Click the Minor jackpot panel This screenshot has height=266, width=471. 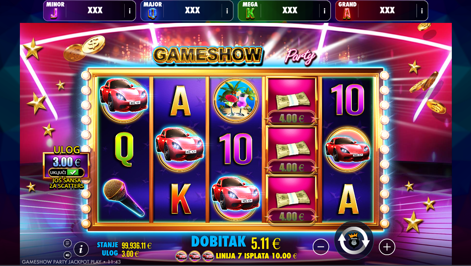(89, 11)
